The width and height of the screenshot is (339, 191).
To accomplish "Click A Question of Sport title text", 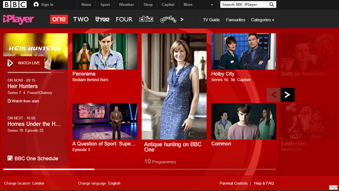I will tap(104, 144).
